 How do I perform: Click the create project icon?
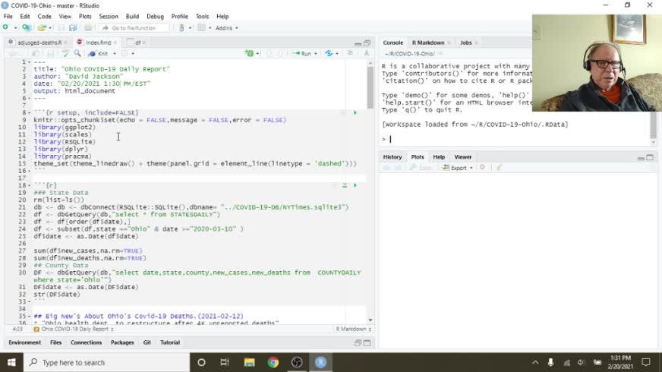click(26, 27)
